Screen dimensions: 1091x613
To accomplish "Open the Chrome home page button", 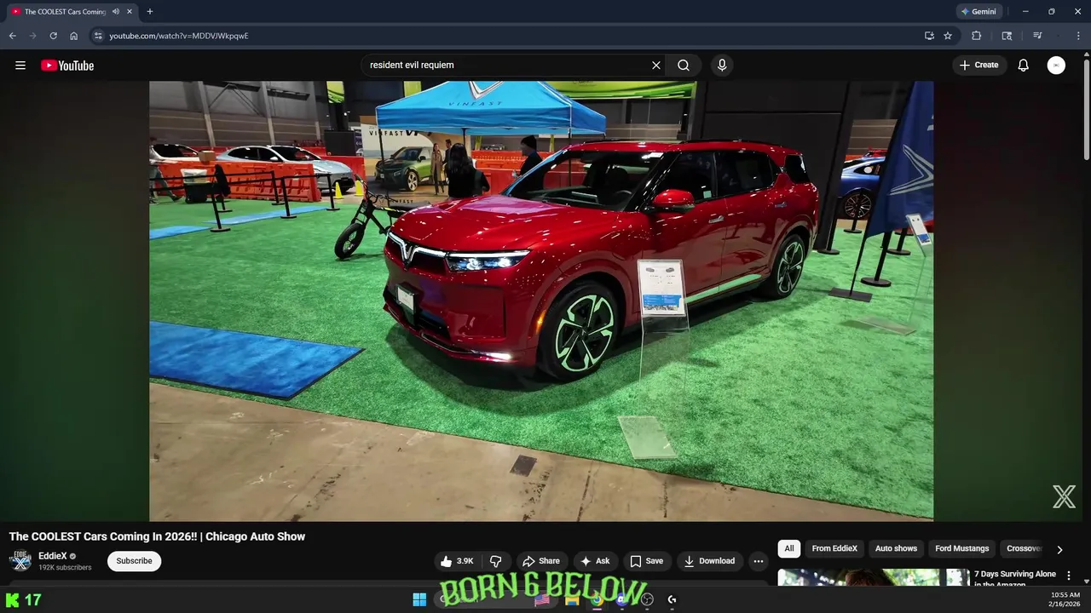I will (74, 36).
